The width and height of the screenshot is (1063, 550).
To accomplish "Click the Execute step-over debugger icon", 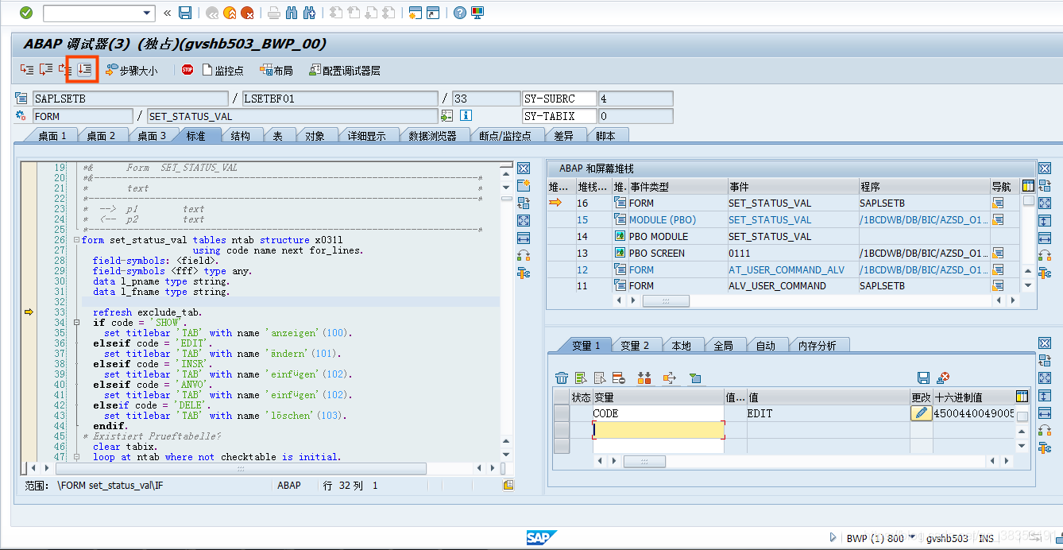I will (46, 70).
